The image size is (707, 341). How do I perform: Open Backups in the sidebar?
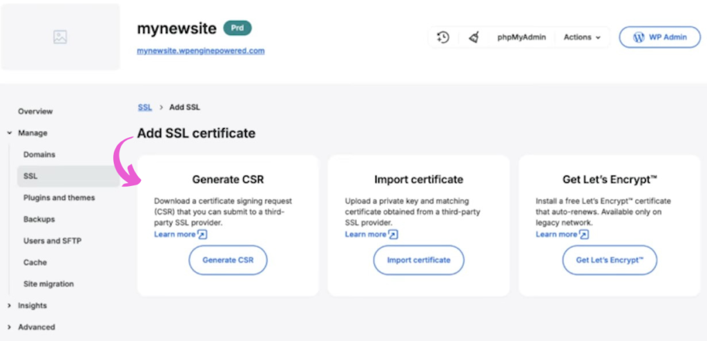point(39,220)
